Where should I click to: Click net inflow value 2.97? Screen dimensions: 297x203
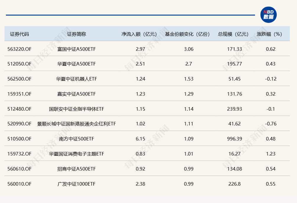pos(140,49)
